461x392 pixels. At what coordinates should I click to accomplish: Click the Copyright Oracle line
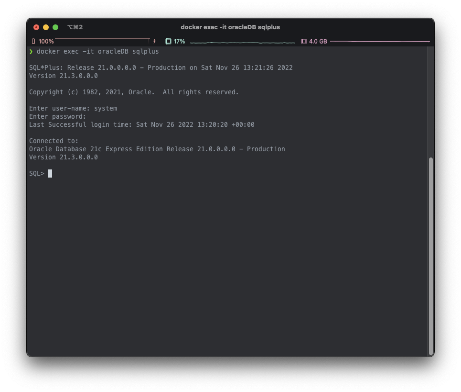point(134,92)
